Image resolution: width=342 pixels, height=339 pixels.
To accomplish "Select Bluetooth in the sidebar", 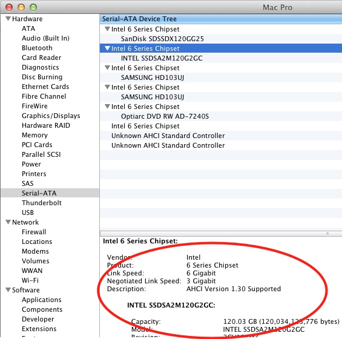I will pos(37,48).
